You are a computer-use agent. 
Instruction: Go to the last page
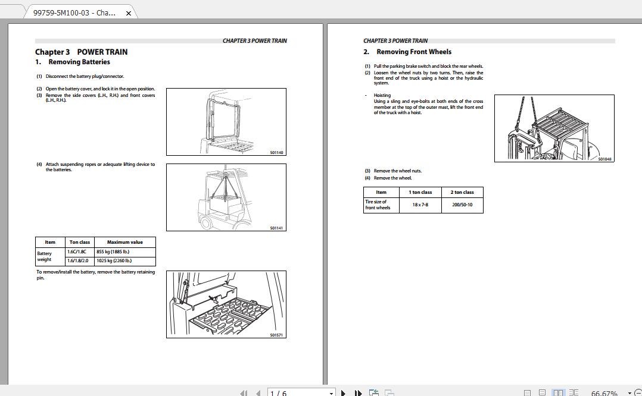click(357, 393)
